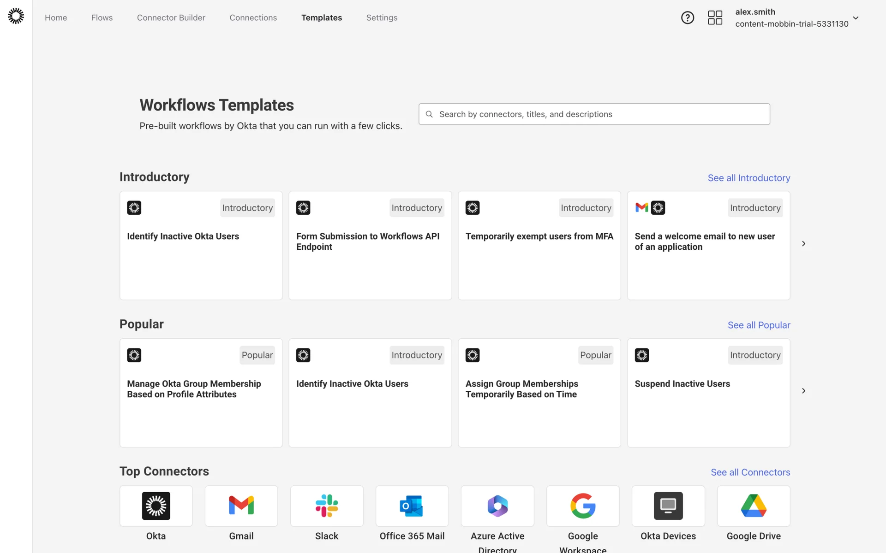Select the Okta Devices connector icon
Screen dimensions: 886x553
tap(668, 506)
